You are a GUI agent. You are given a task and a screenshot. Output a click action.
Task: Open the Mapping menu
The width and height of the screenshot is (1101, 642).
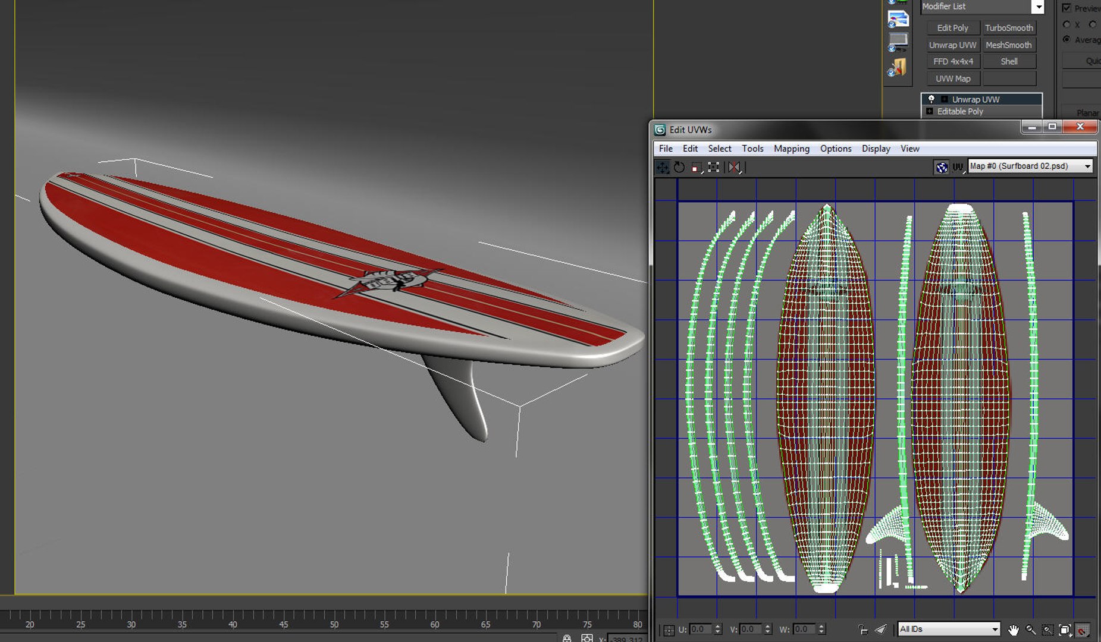[792, 149]
